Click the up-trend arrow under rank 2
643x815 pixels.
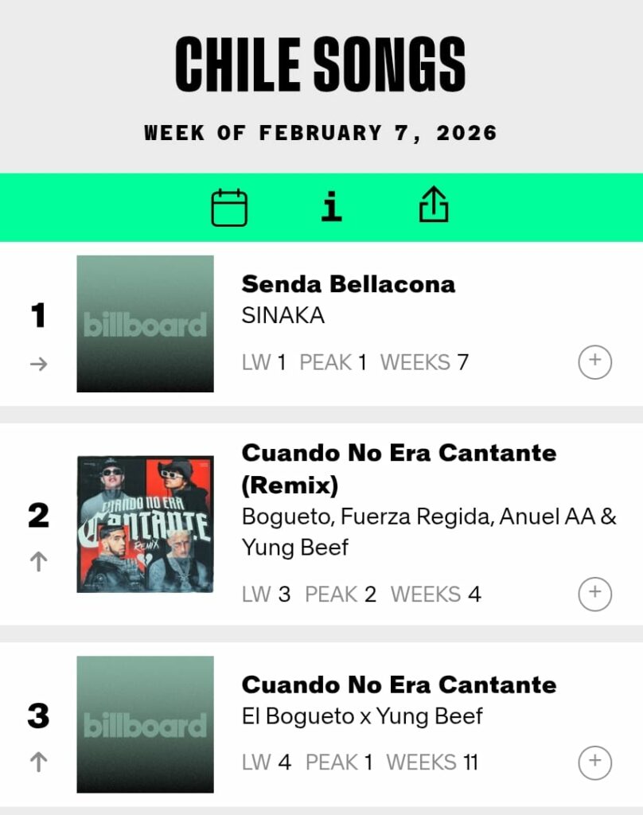[38, 562]
